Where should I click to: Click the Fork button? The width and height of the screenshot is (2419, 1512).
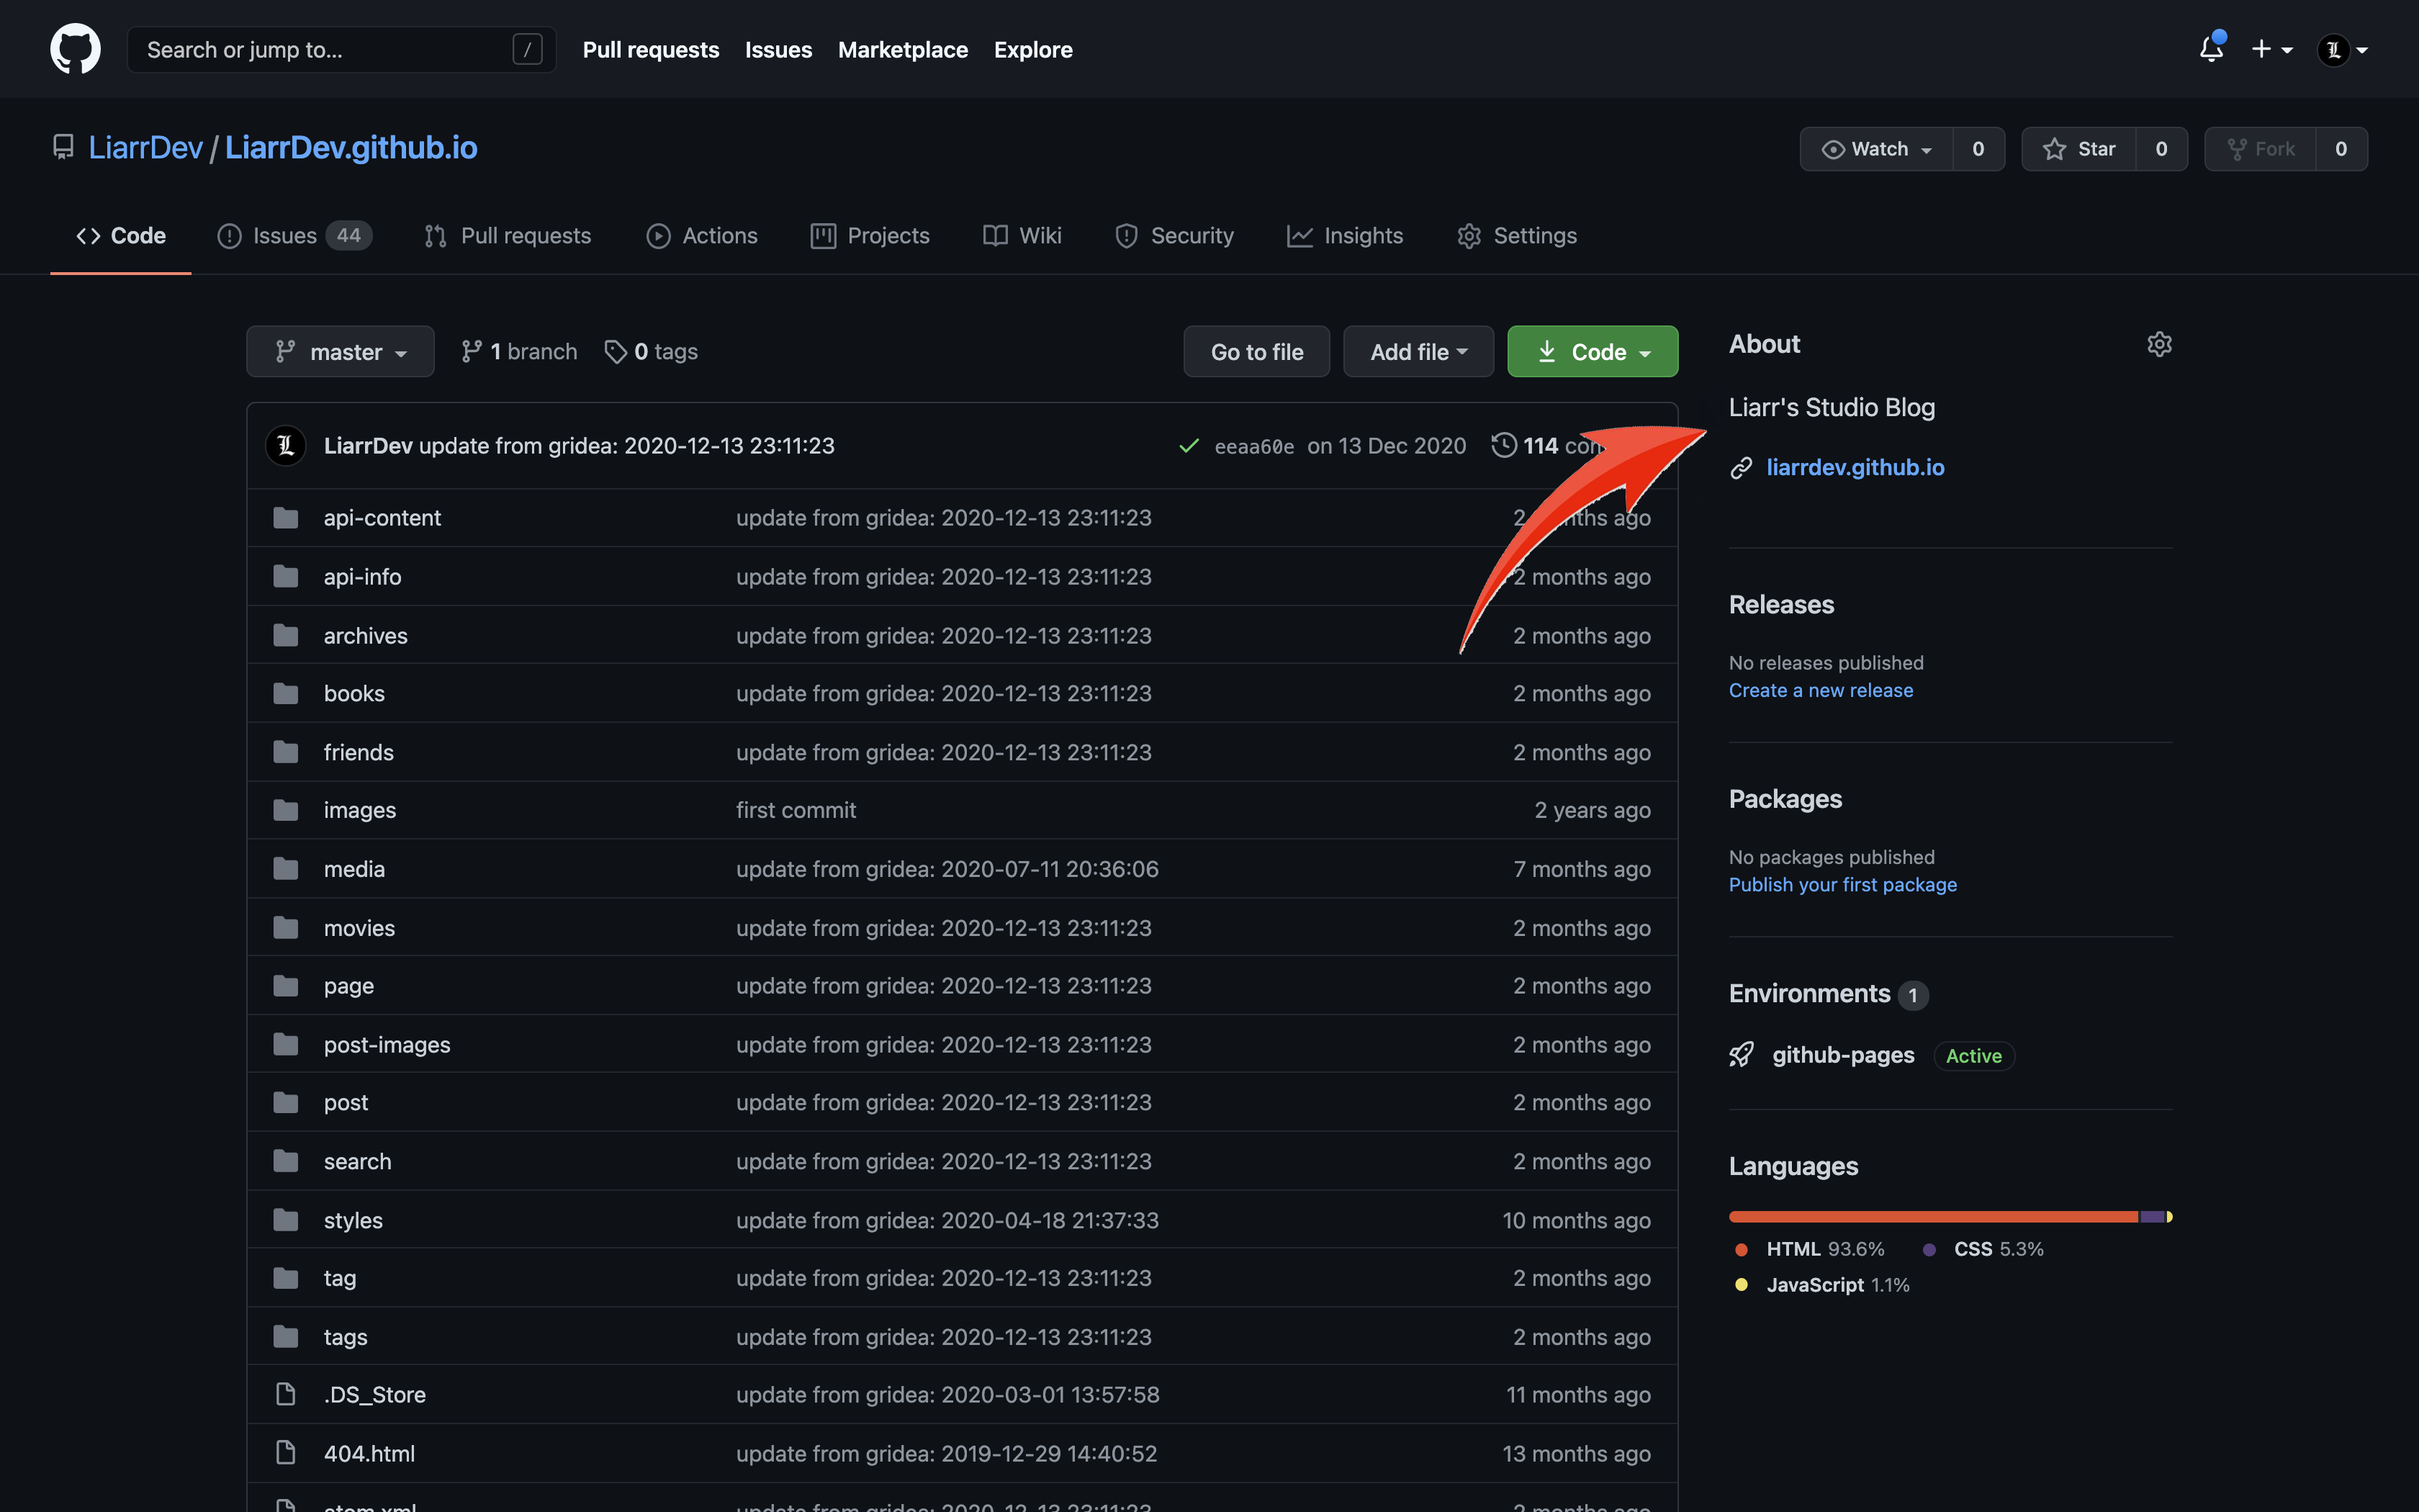(x=2260, y=149)
